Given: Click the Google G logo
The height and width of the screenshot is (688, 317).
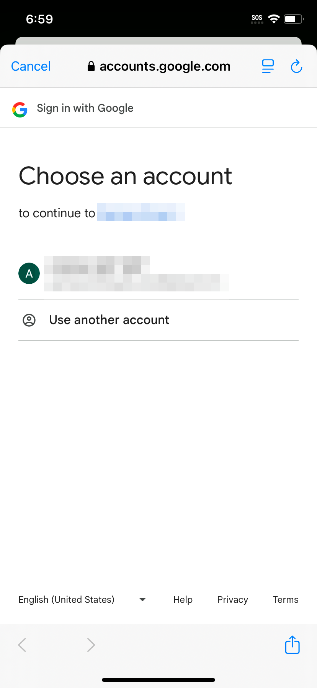Looking at the screenshot, I should pos(20,109).
